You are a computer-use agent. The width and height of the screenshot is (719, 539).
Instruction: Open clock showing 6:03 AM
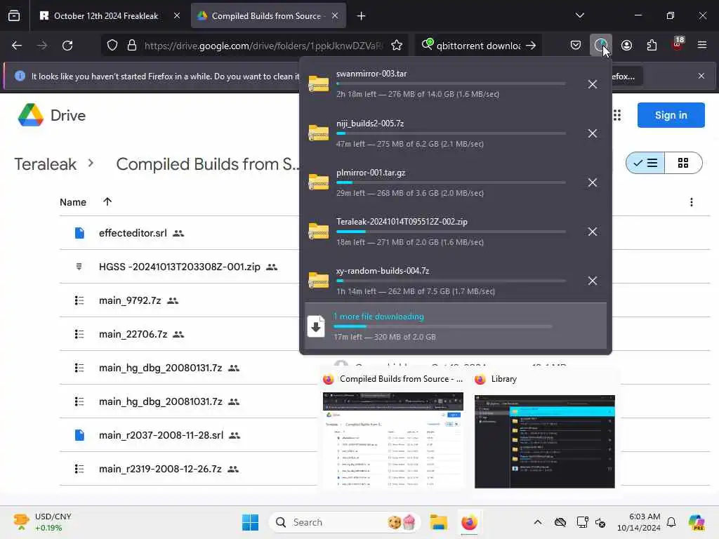point(638,522)
